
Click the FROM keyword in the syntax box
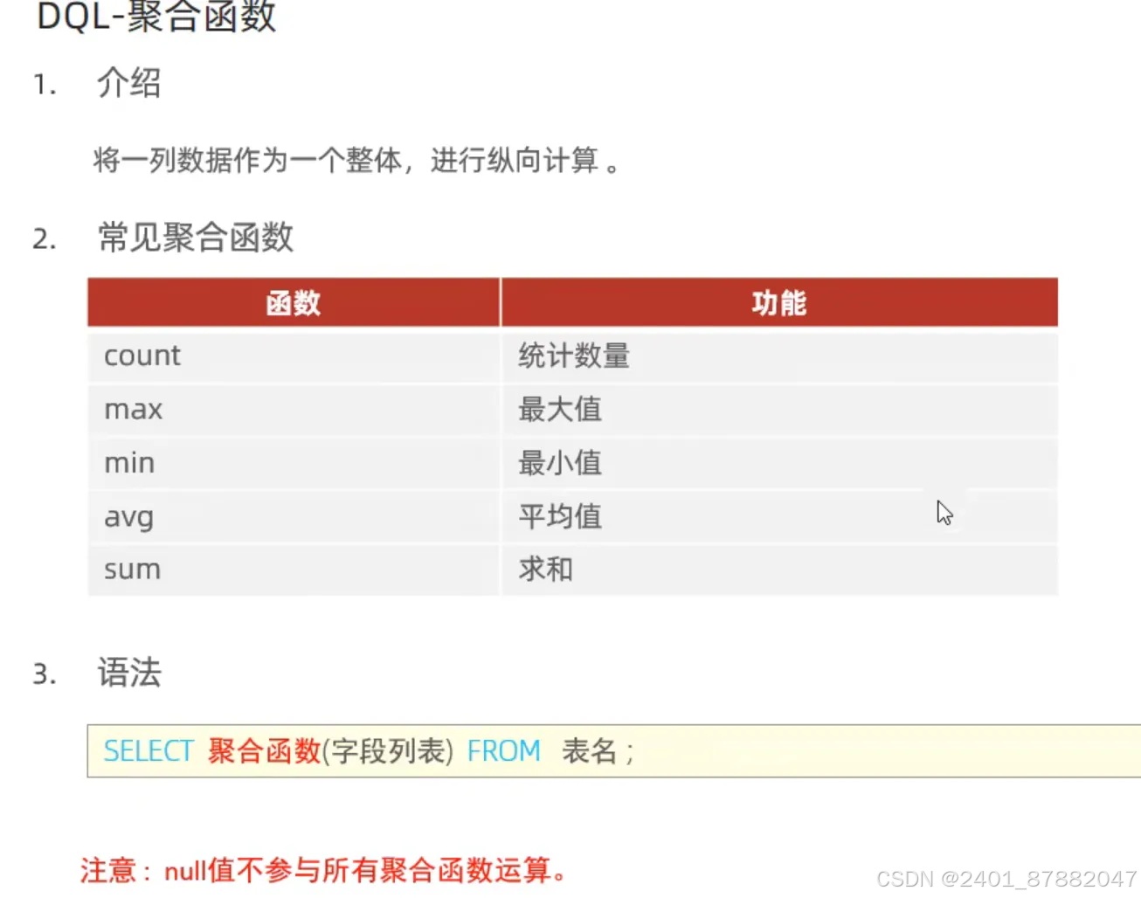point(503,750)
